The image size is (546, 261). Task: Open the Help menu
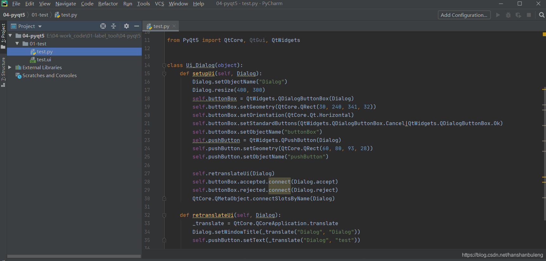pyautogui.click(x=198, y=4)
